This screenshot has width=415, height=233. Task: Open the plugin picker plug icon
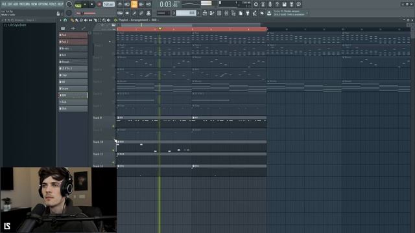[x=248, y=13]
